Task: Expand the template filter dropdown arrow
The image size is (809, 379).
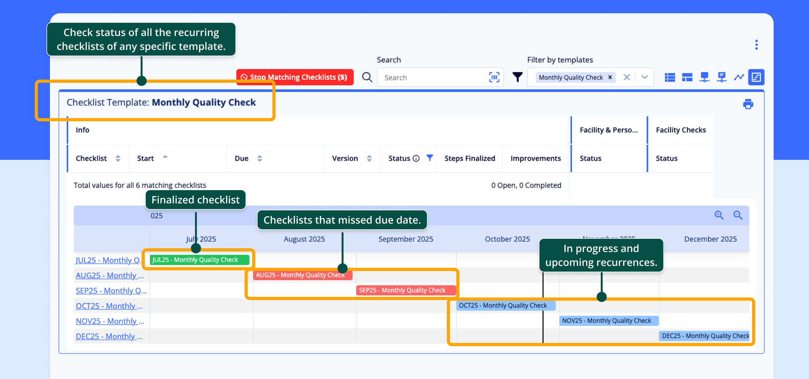Action: point(644,77)
